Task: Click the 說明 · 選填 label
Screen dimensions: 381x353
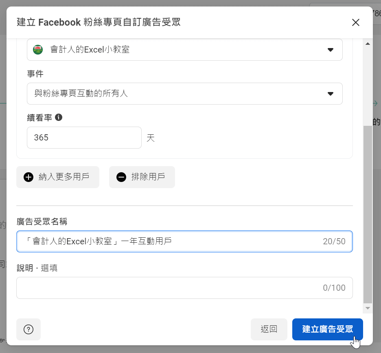Action: pyautogui.click(x=37, y=268)
